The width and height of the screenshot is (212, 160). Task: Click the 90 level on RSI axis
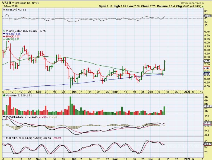[206, 11]
